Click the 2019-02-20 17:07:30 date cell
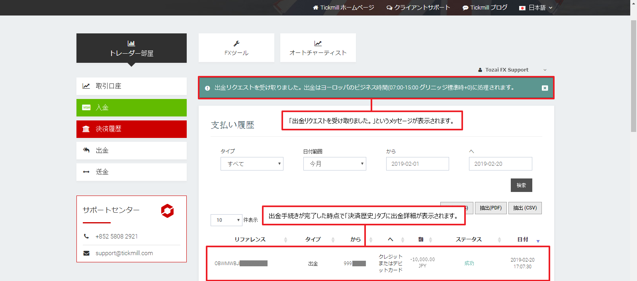Screen dimensions: 637x281 522,263
